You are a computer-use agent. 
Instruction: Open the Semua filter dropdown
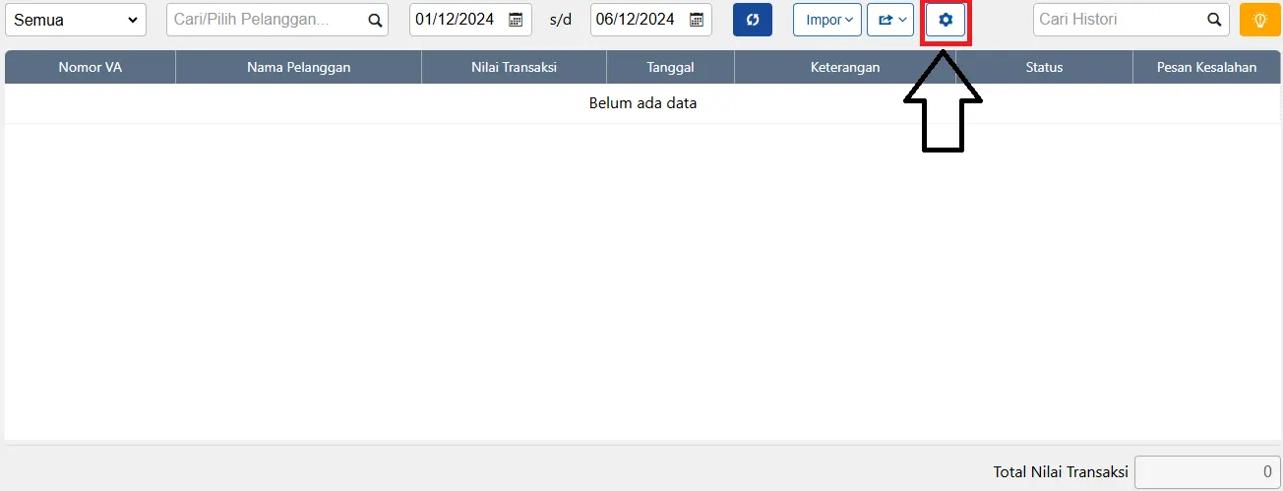pyautogui.click(x=75, y=20)
